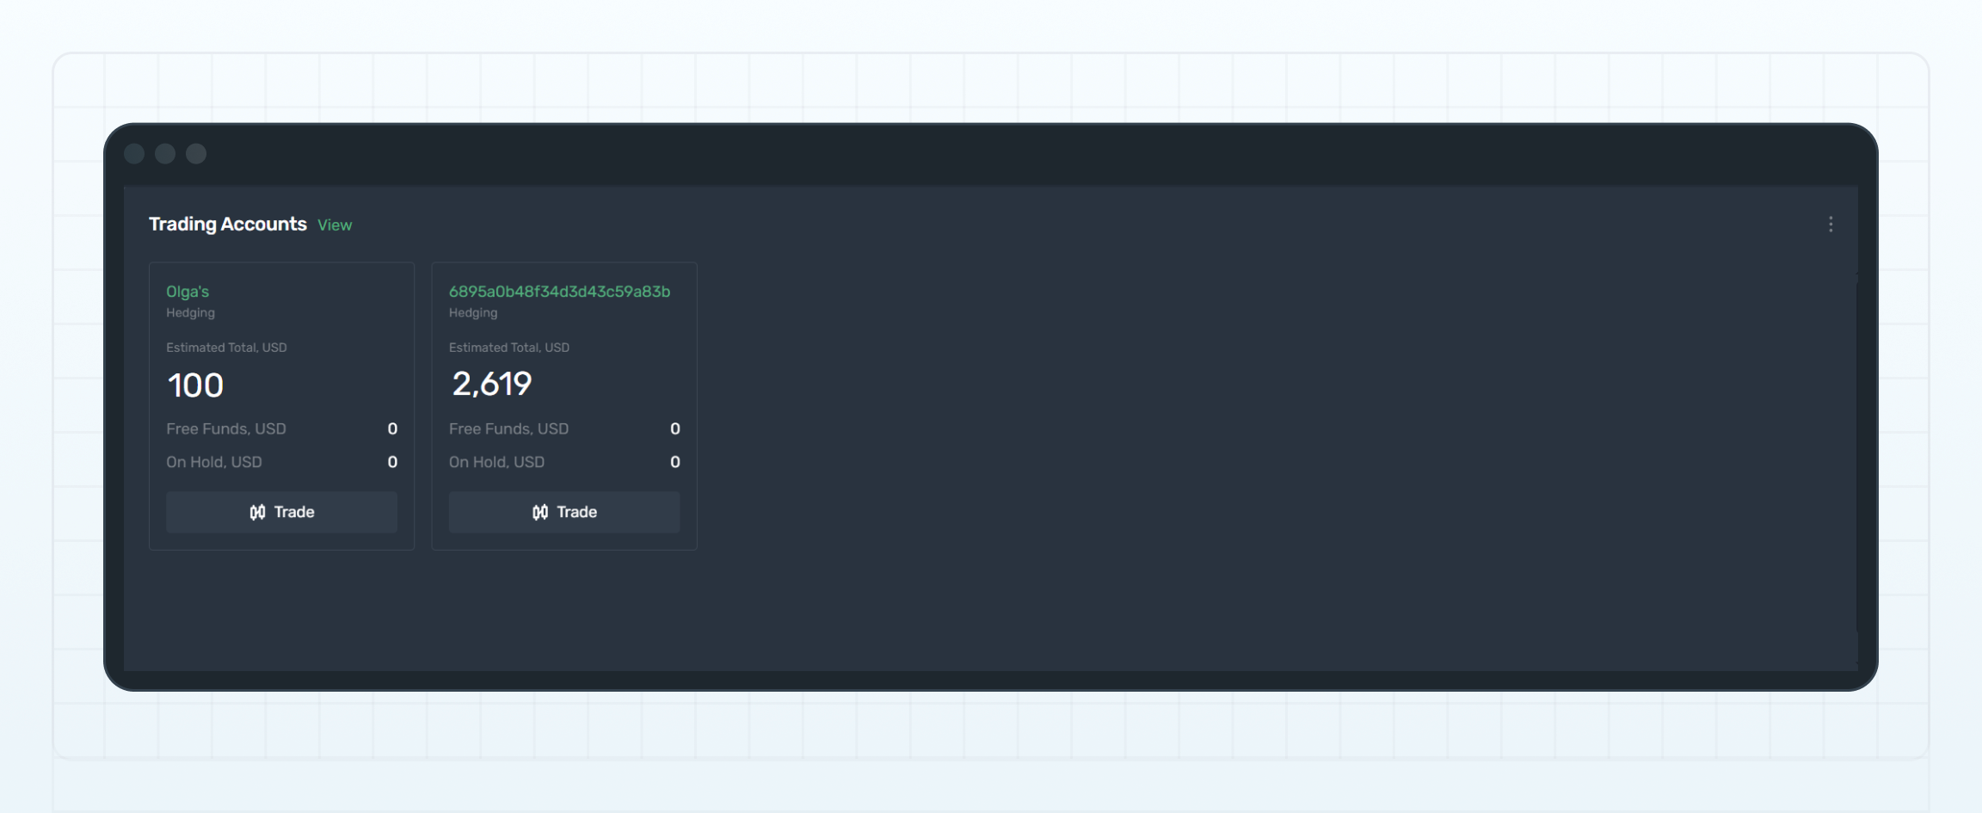Image resolution: width=1982 pixels, height=813 pixels.
Task: Select the 2,619 estimated total value
Action: [492, 384]
